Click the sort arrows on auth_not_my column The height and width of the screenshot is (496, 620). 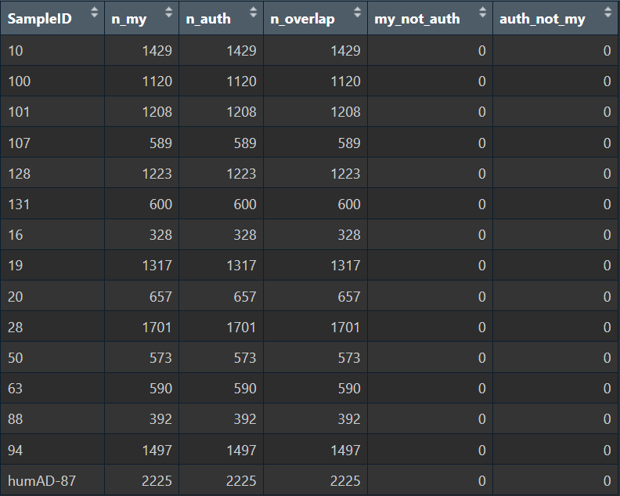tap(608, 13)
